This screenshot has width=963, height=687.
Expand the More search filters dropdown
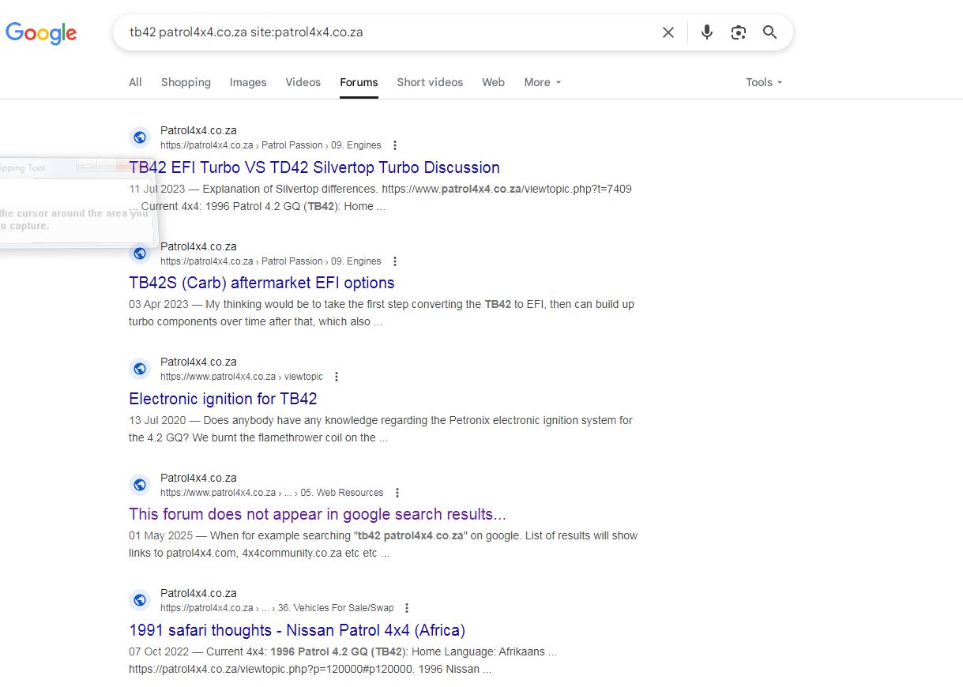[543, 82]
